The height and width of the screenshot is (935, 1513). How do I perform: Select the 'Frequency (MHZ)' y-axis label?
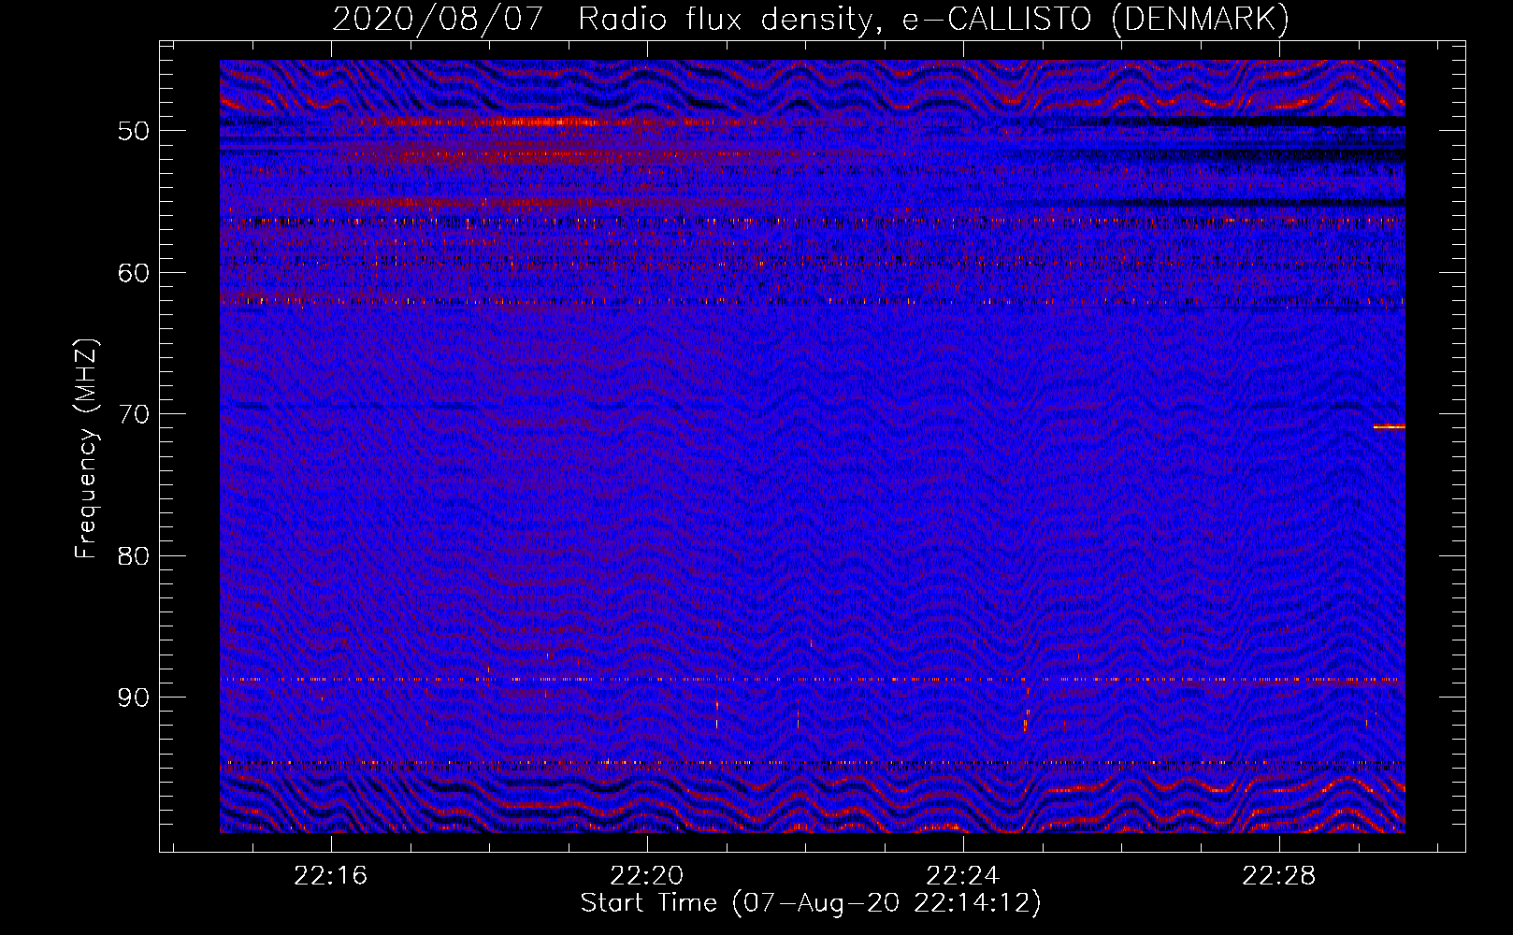click(x=86, y=449)
